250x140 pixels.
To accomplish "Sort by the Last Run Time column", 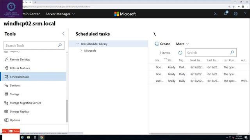I will (x=212, y=60).
